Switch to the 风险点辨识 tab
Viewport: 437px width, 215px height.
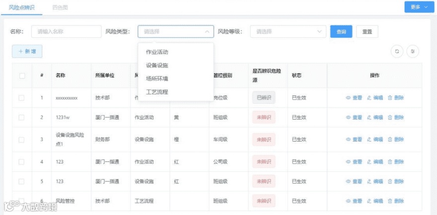[x=22, y=7]
